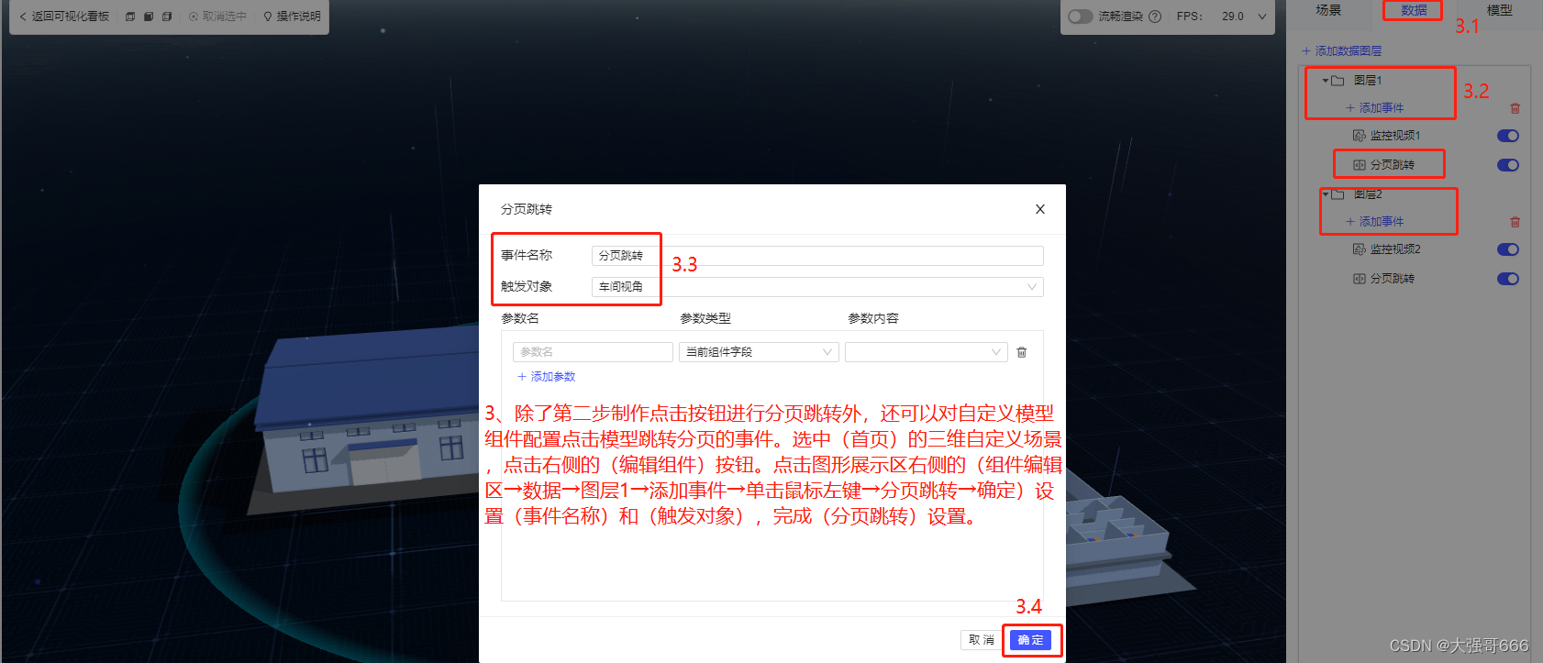This screenshot has width=1543, height=663.
Task: Click the help icon beside 流畅渲染
Action: point(1155,17)
